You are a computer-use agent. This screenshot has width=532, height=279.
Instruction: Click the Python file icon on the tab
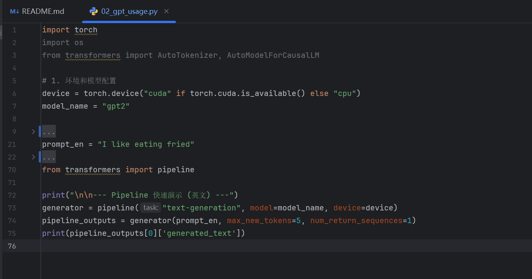pyautogui.click(x=94, y=12)
